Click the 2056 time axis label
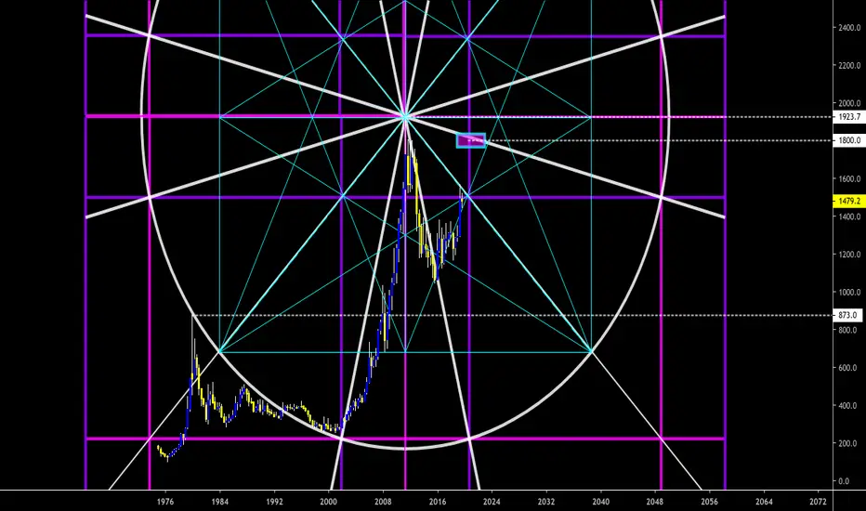Image resolution: width=866 pixels, height=511 pixels. pyautogui.click(x=709, y=502)
